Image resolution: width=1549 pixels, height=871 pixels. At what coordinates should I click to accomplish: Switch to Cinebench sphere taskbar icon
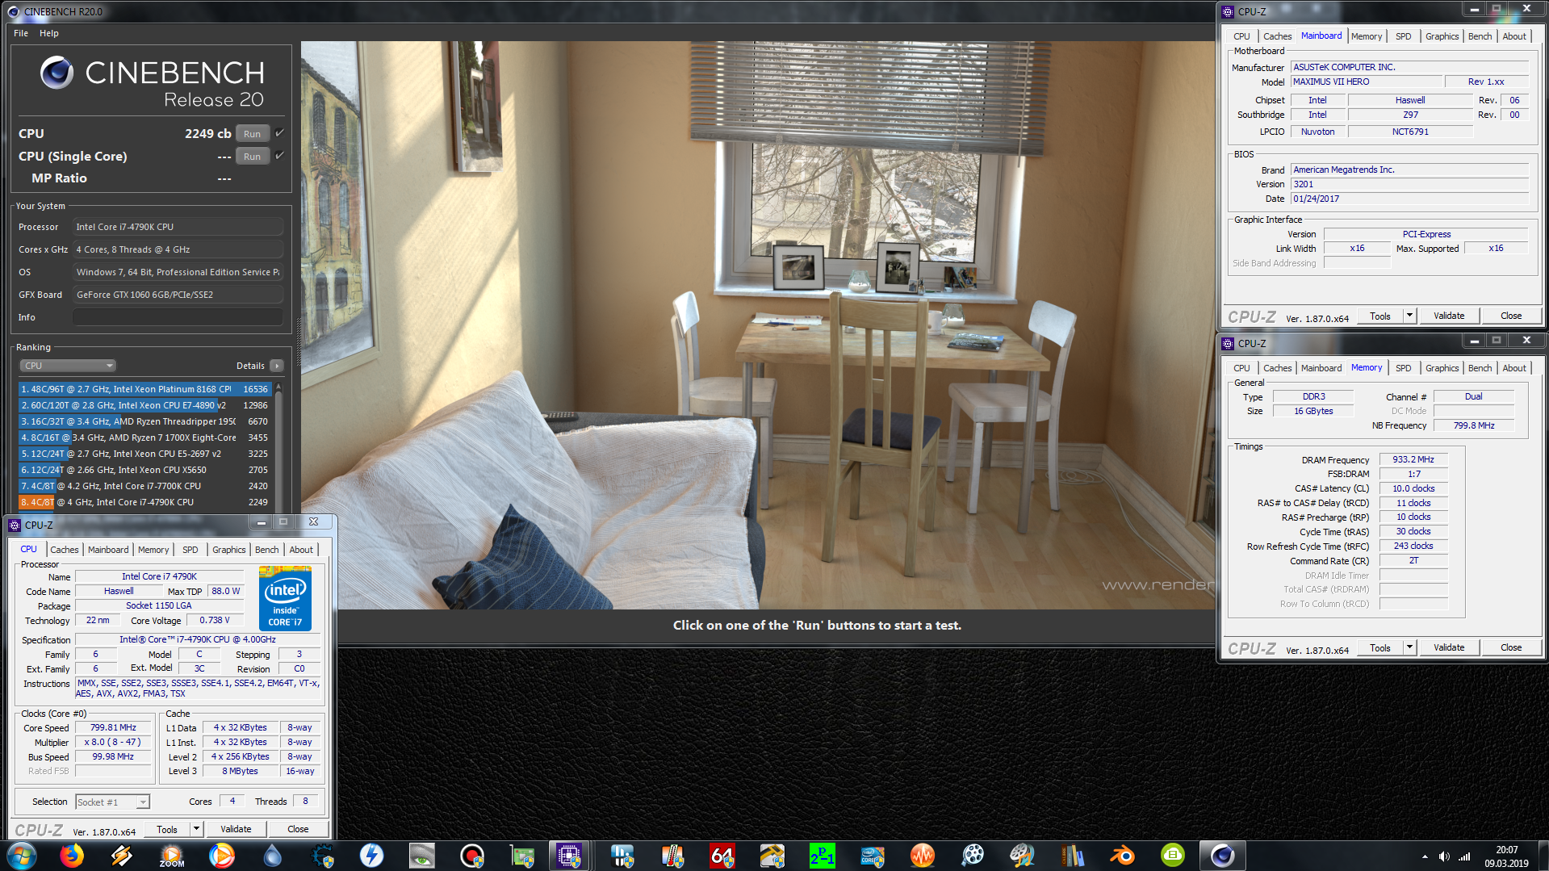point(1222,856)
